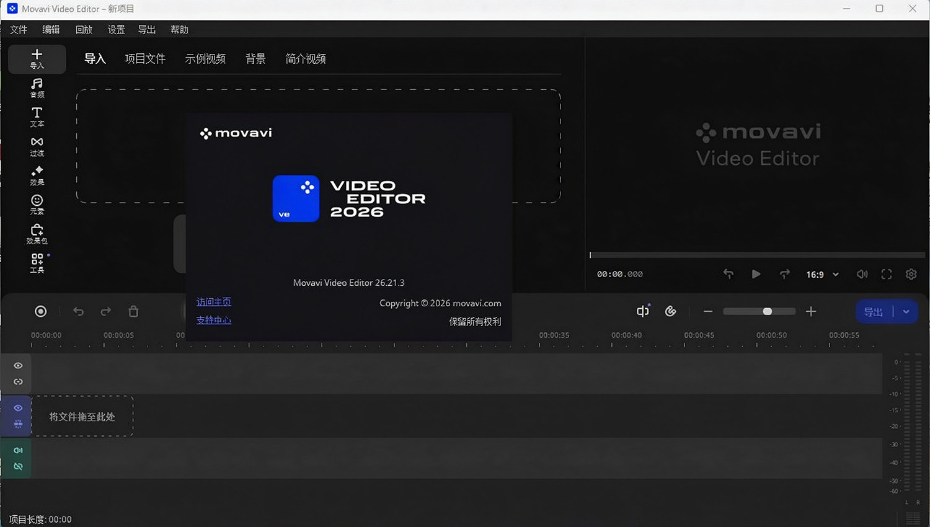Open the 过渡 transitions panel
The height and width of the screenshot is (527, 930).
point(37,146)
